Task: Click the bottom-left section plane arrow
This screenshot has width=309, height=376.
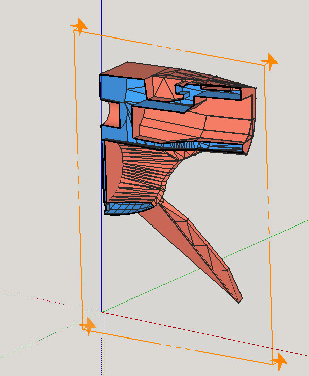Action: pyautogui.click(x=88, y=325)
